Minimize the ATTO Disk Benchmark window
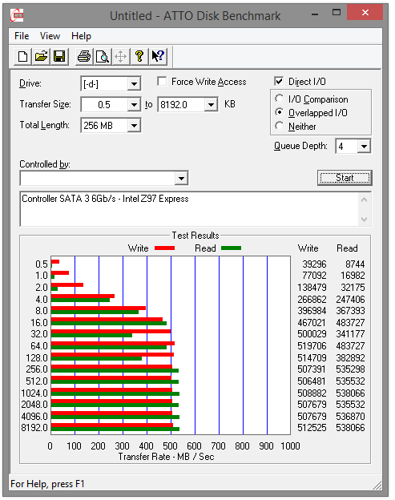395x500 pixels. [x=315, y=14]
